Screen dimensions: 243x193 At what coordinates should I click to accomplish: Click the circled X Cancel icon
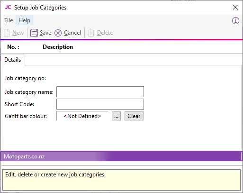58,33
